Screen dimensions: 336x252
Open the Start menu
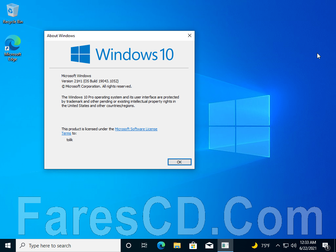click(x=8, y=245)
